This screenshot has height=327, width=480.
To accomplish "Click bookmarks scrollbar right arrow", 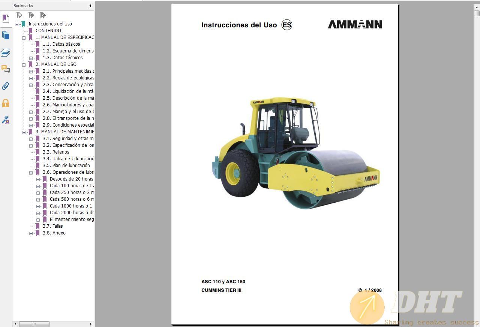I will coord(91,324).
